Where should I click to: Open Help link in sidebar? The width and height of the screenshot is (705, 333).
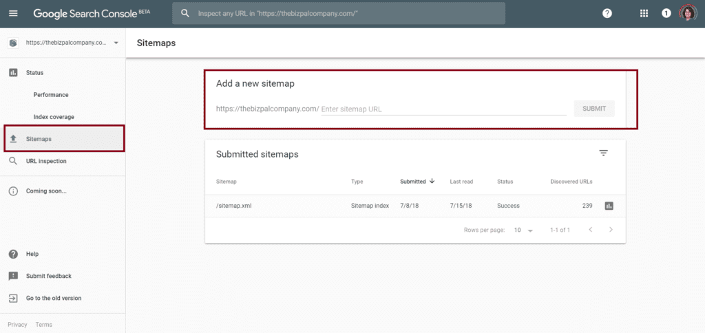[x=32, y=254]
